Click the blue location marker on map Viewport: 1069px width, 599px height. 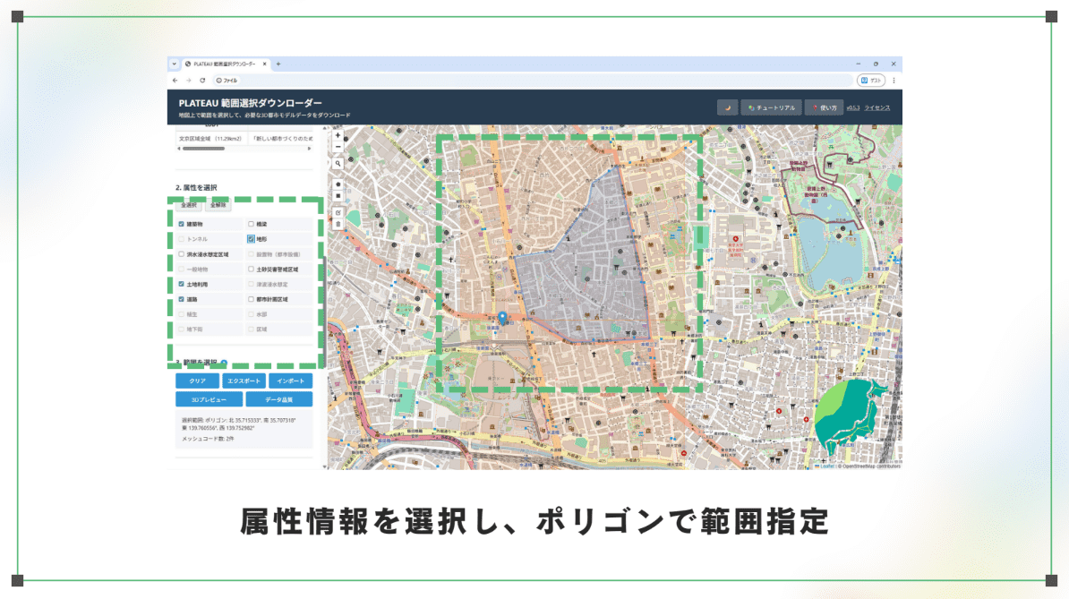(x=502, y=317)
